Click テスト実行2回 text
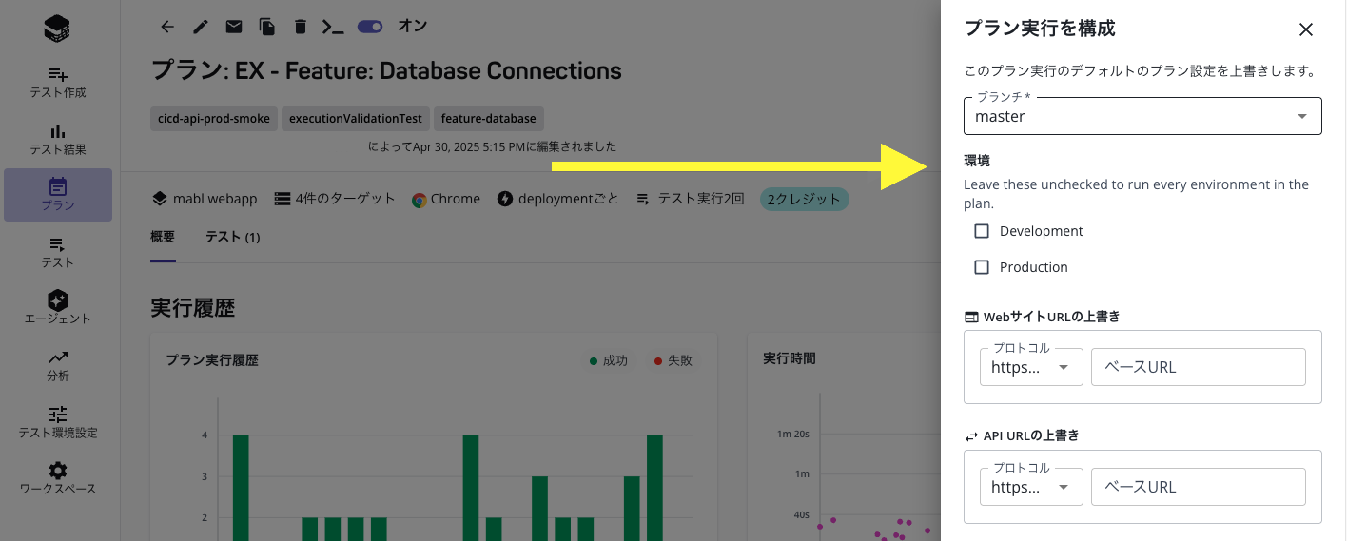Viewport: 1347px width, 541px height. [701, 199]
